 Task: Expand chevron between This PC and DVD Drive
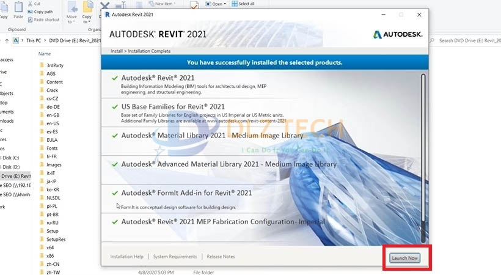(45, 40)
